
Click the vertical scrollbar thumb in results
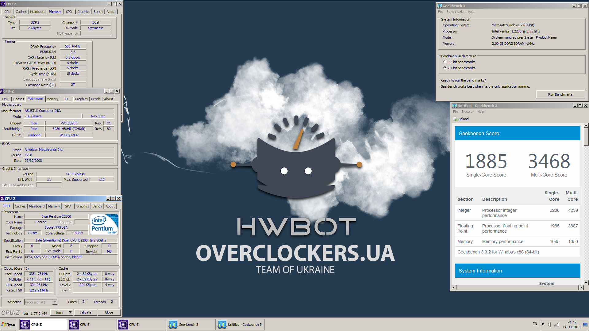click(x=586, y=137)
